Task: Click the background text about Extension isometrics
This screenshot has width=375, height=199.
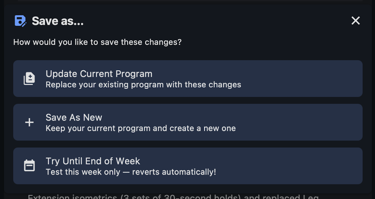Action: (173, 197)
